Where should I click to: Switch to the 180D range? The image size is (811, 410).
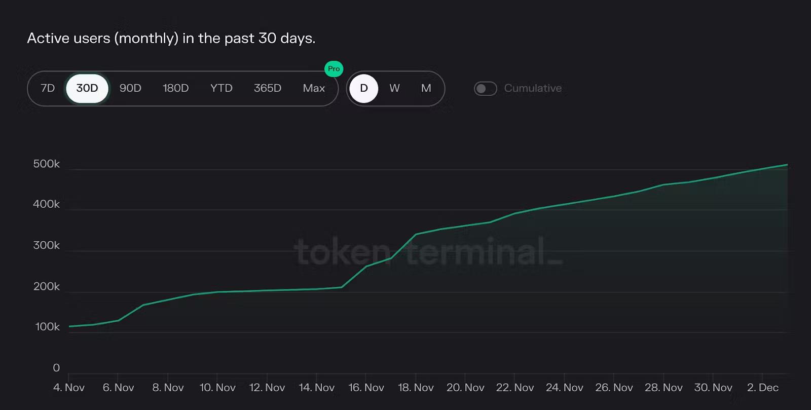coord(175,88)
